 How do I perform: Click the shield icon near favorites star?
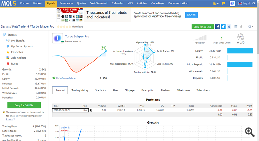[x=236, y=27]
